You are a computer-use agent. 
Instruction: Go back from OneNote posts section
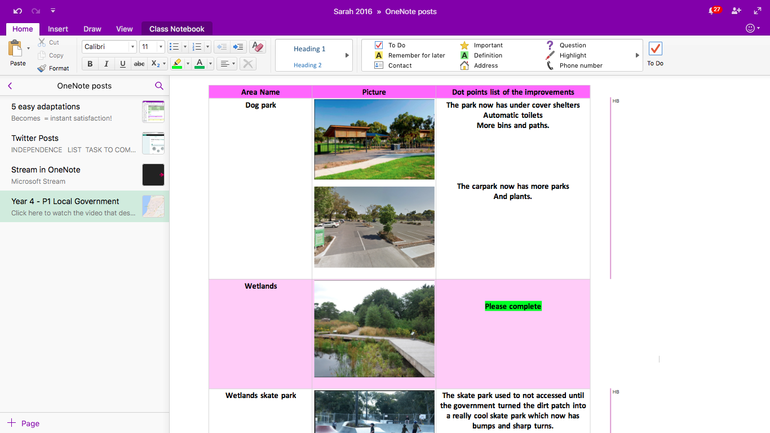10,86
